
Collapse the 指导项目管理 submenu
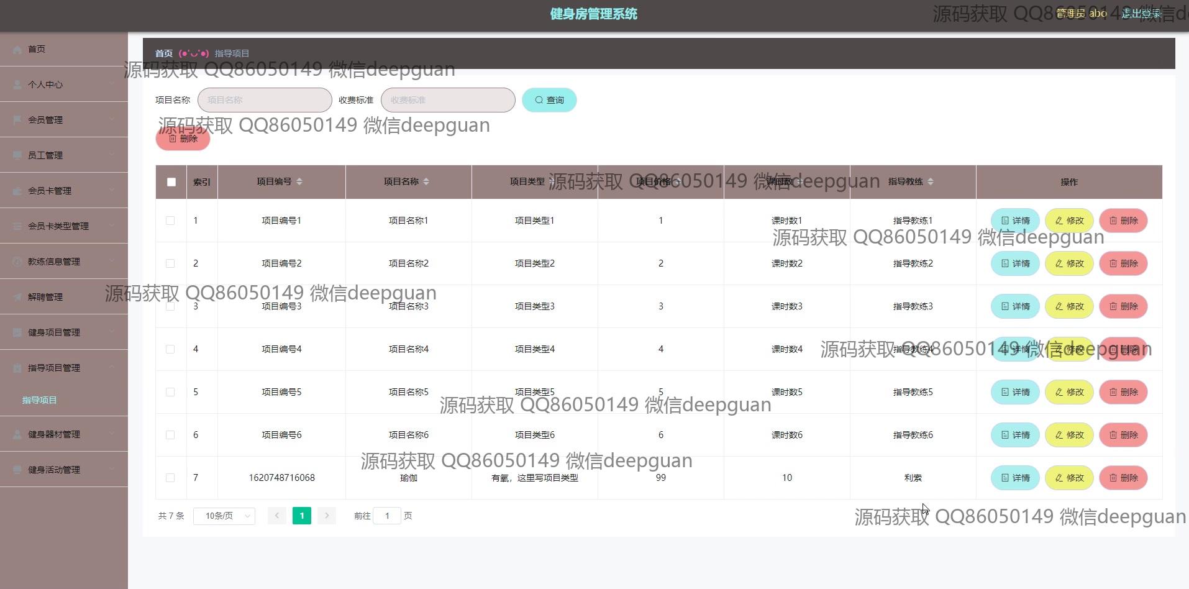pos(64,368)
